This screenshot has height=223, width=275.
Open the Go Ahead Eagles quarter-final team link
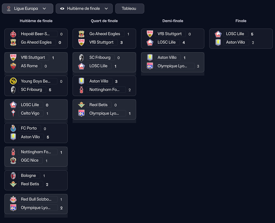[x=105, y=34]
